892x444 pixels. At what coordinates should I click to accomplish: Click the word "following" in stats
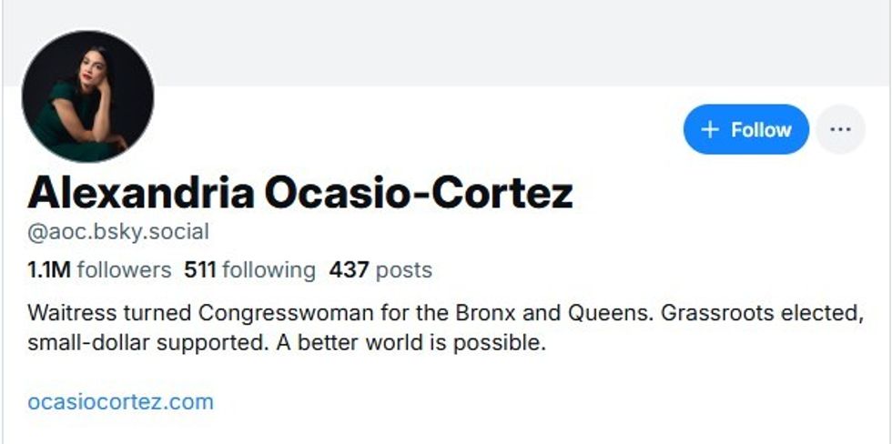(269, 270)
